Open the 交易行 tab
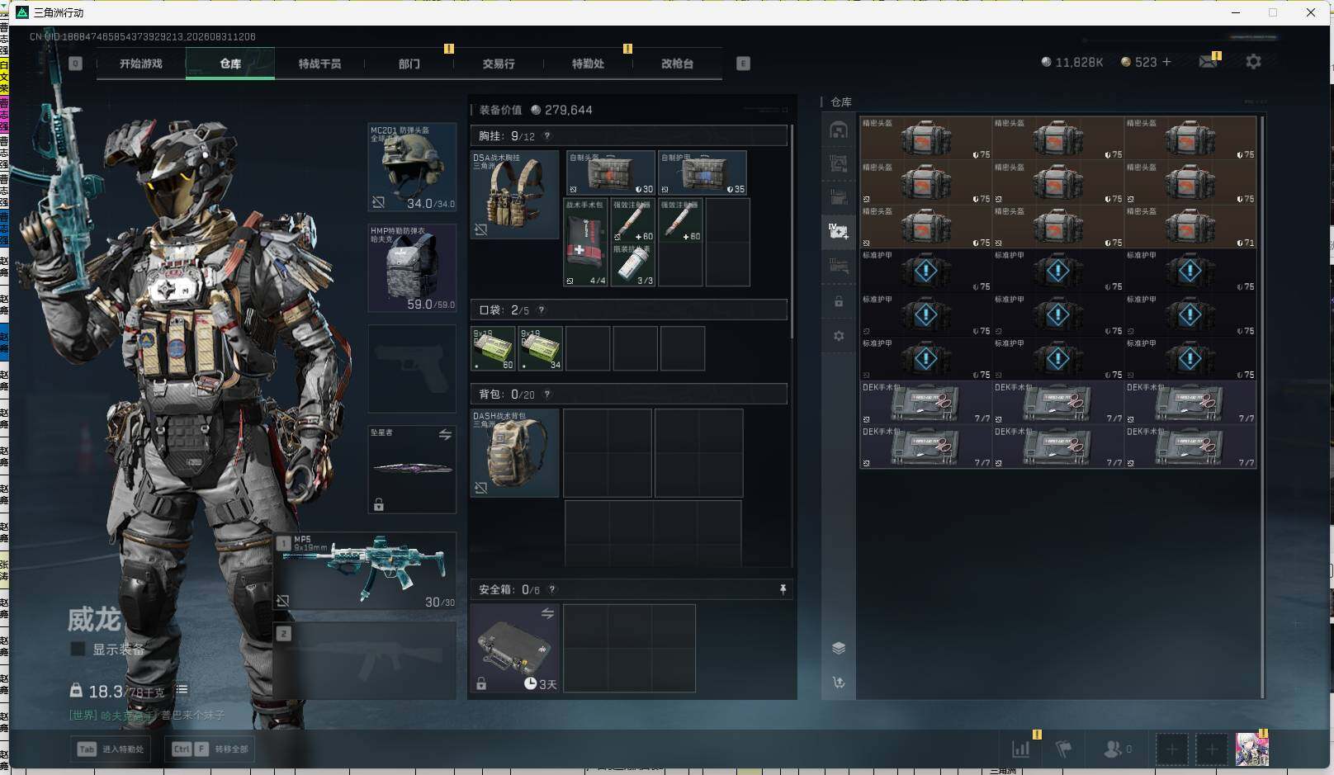Image resolution: width=1334 pixels, height=775 pixels. click(x=499, y=64)
